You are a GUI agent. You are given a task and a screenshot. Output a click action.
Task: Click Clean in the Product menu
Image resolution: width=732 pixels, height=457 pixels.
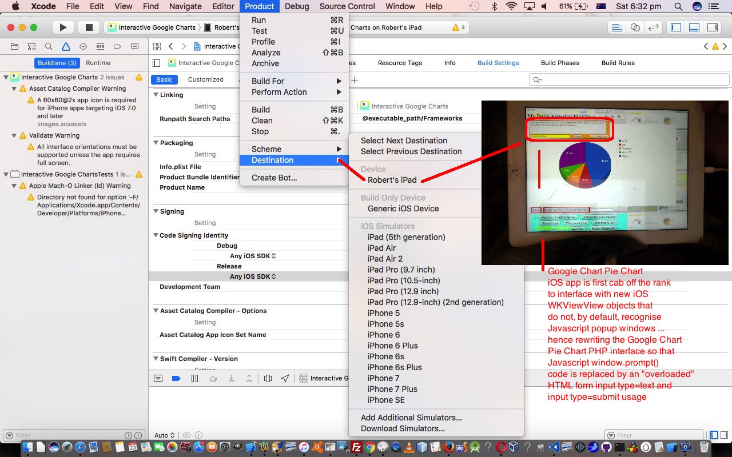(295, 121)
